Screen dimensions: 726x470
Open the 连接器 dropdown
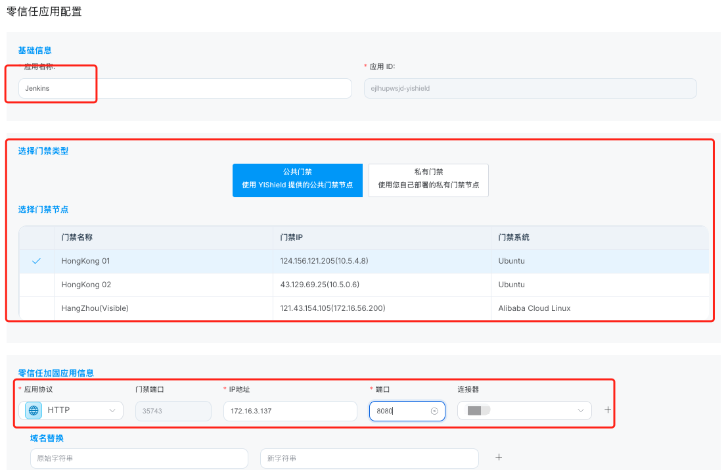pos(524,411)
